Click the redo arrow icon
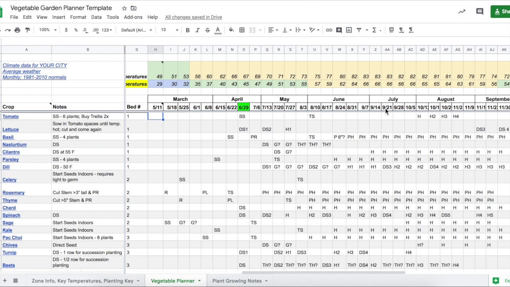The height and width of the screenshot is (287, 510). (x=7, y=30)
